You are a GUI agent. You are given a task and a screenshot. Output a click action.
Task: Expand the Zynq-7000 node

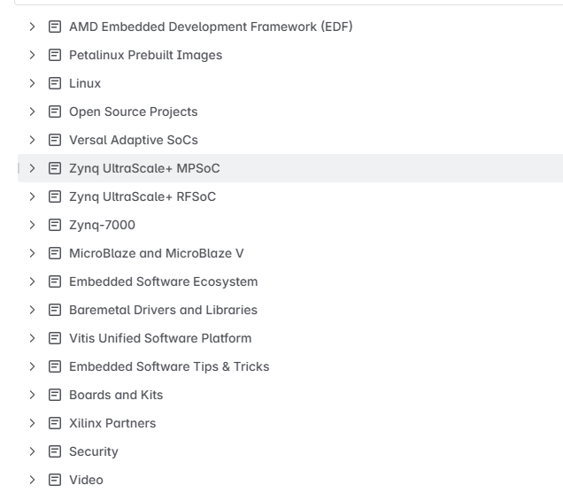(32, 225)
